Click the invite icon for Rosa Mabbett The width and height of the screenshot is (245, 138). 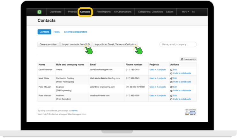click(x=171, y=99)
